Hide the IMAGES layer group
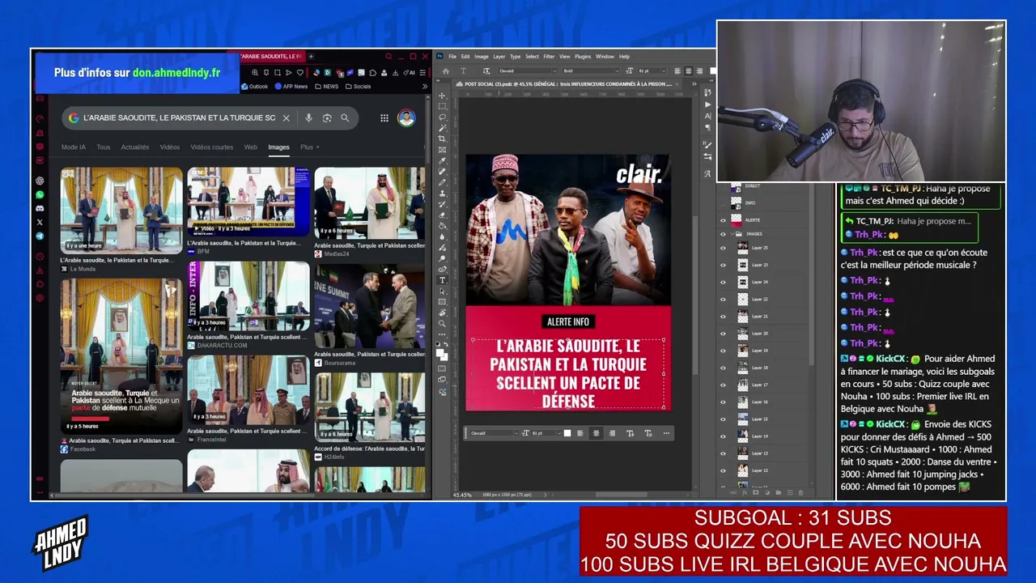This screenshot has width=1036, height=583. click(724, 234)
